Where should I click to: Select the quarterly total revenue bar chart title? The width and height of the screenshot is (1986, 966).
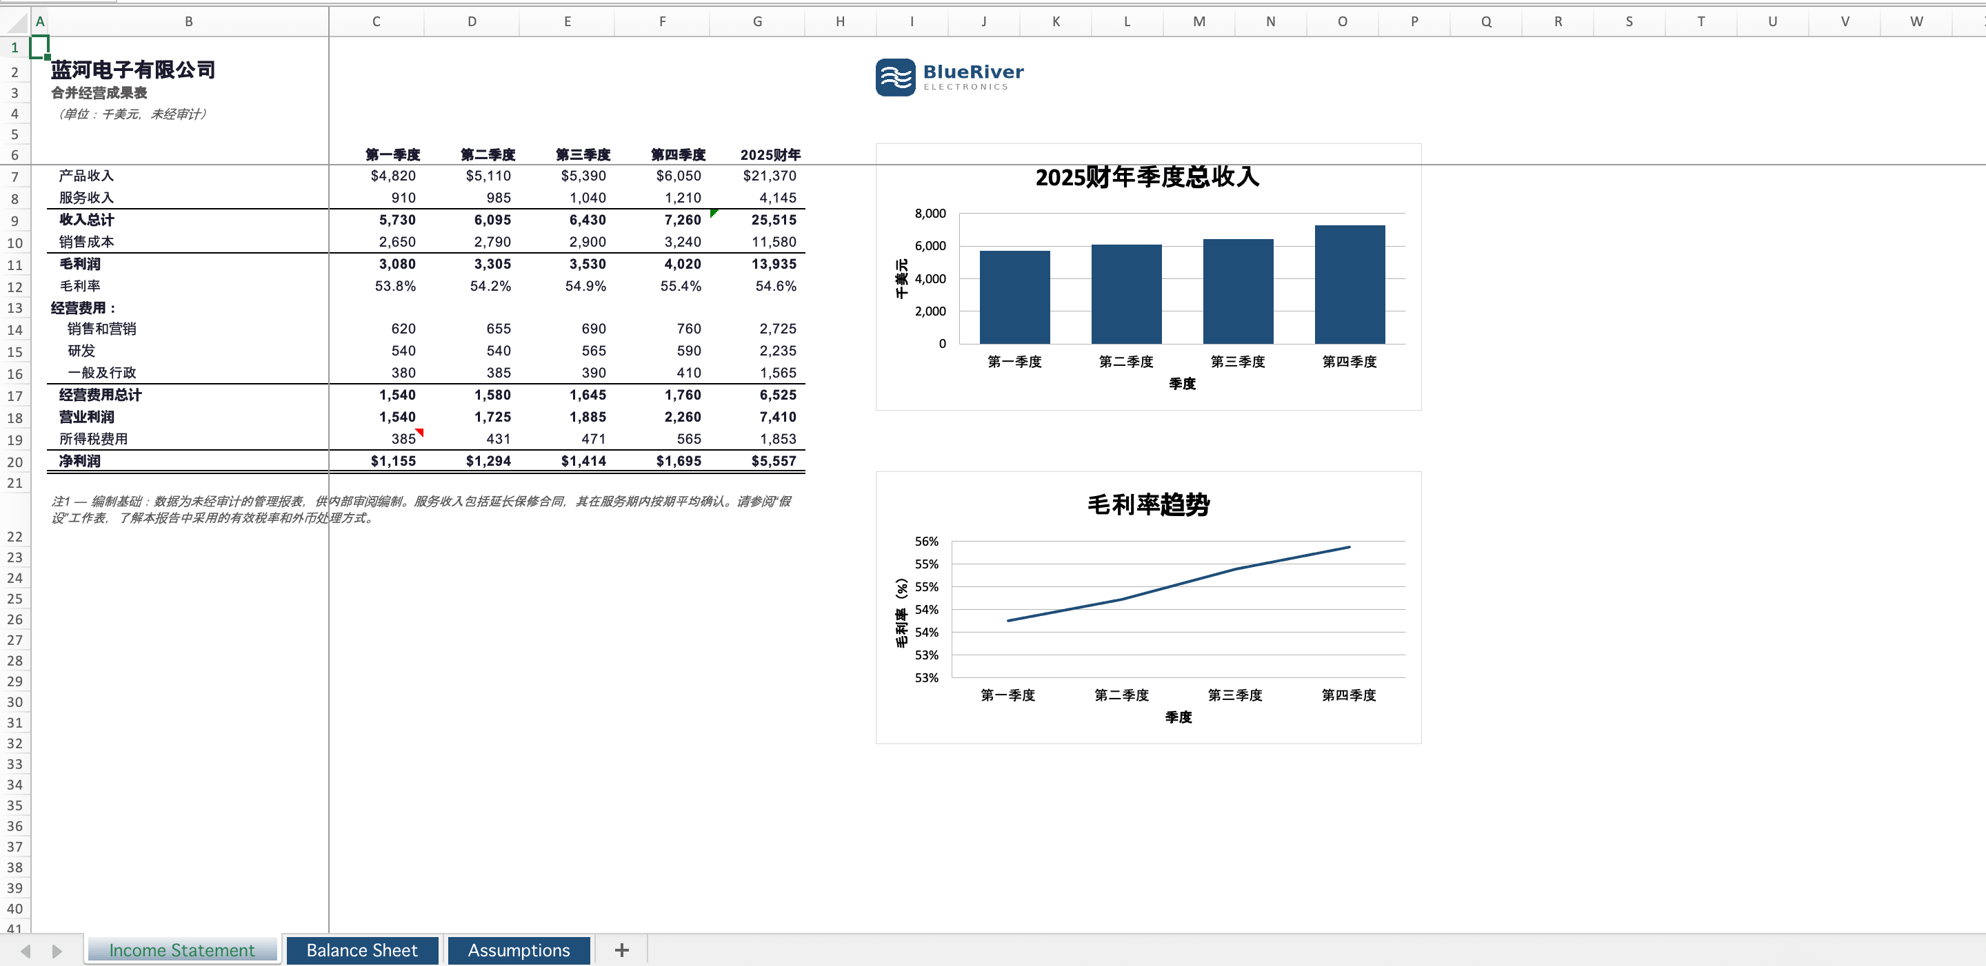click(1147, 177)
